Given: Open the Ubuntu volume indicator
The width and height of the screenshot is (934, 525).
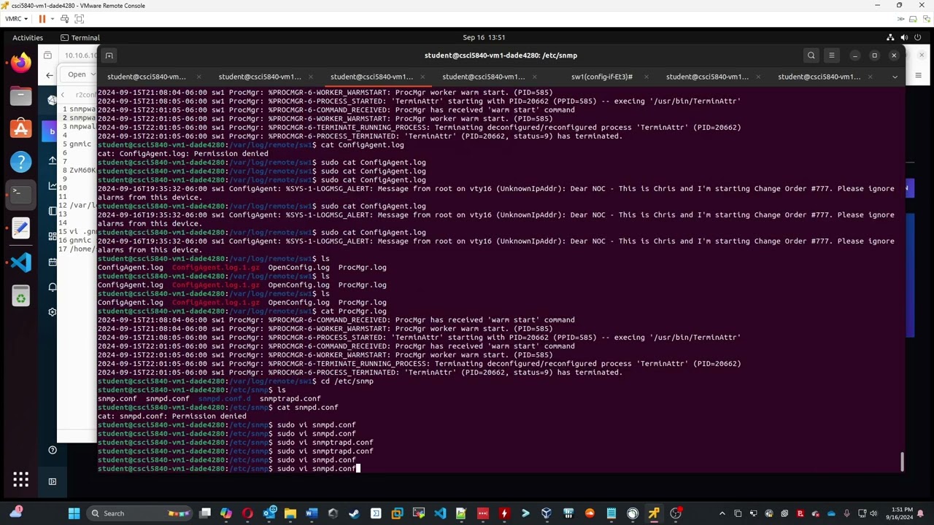Looking at the screenshot, I should pyautogui.click(x=904, y=37).
